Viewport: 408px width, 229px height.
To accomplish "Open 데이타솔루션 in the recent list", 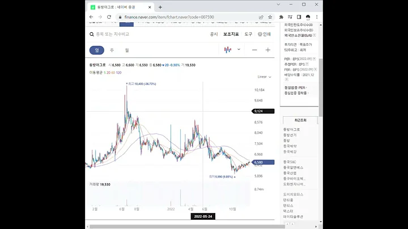I will [294, 217].
